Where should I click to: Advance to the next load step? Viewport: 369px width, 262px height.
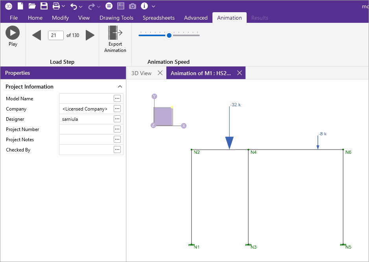point(90,35)
